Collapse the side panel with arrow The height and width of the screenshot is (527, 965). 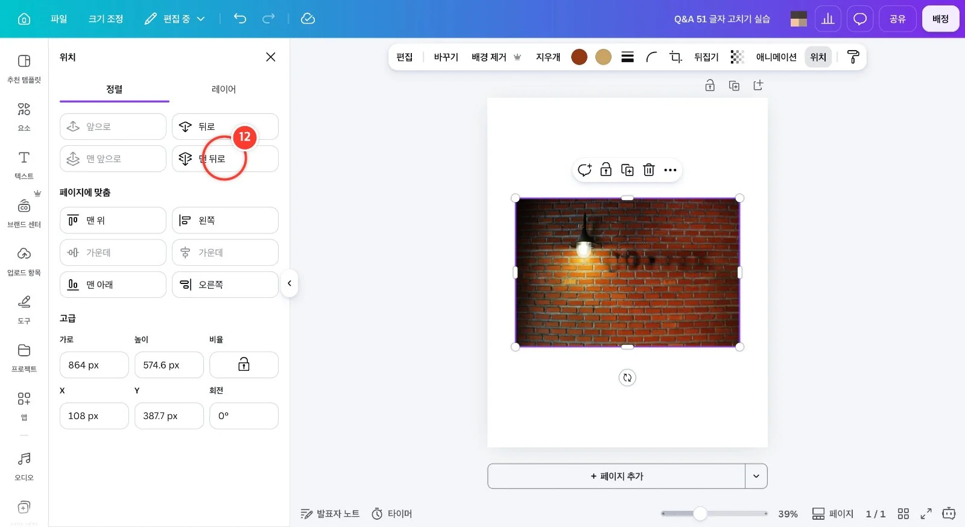289,283
